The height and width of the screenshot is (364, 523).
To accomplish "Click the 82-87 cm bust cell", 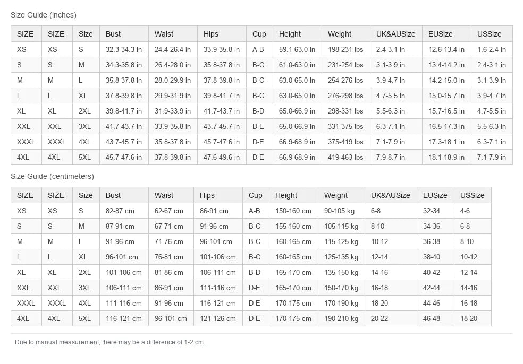I will [x=124, y=211].
